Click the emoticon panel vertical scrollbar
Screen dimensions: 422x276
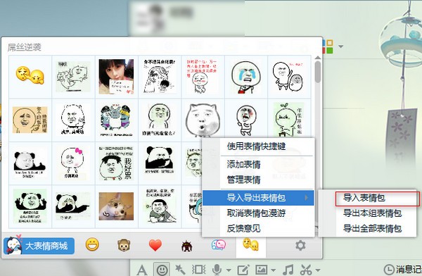(318, 72)
